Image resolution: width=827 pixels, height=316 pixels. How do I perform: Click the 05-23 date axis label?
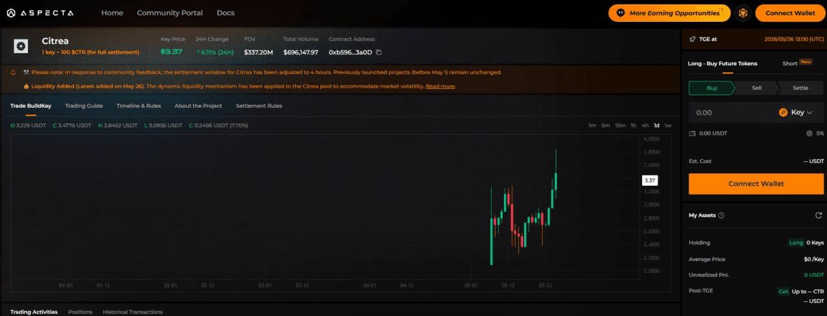click(x=545, y=285)
